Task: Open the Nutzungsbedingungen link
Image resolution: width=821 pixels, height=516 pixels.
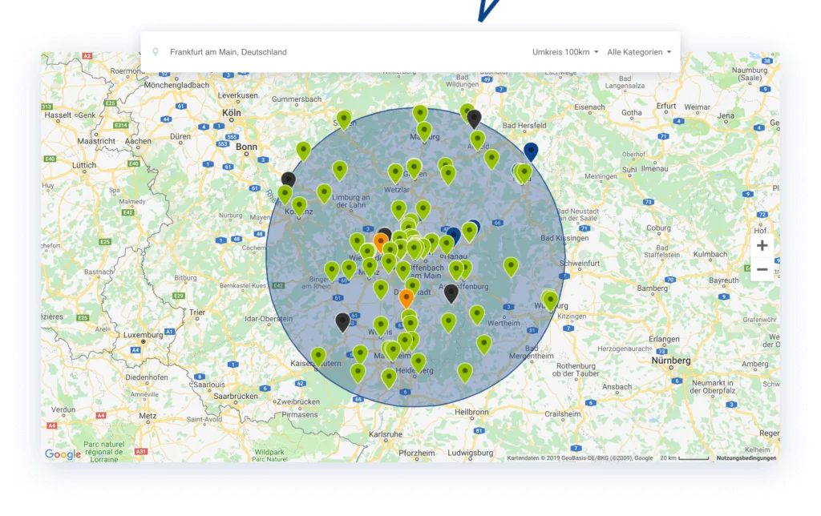Action: click(746, 458)
